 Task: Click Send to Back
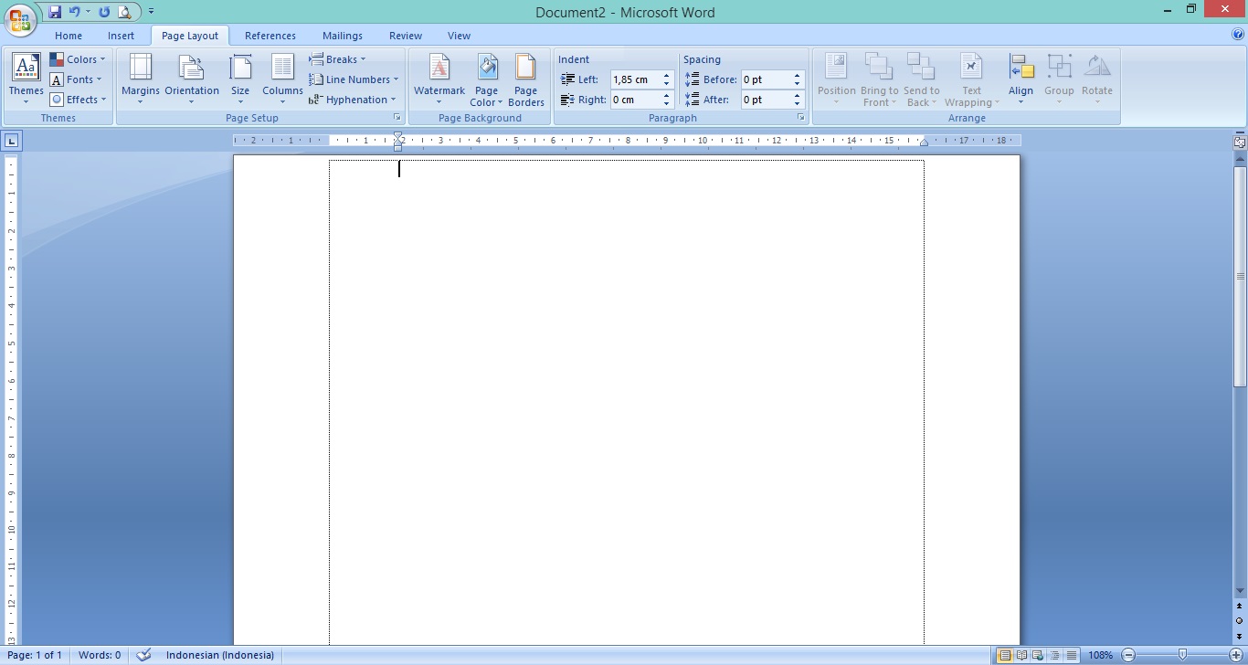coord(921,79)
